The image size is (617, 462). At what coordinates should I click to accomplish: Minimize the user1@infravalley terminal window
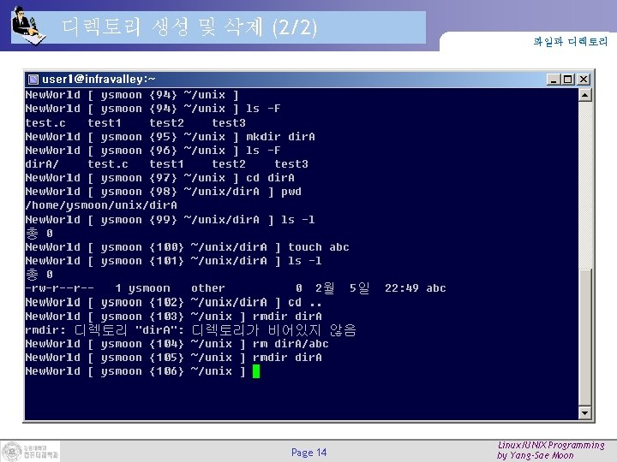(554, 80)
